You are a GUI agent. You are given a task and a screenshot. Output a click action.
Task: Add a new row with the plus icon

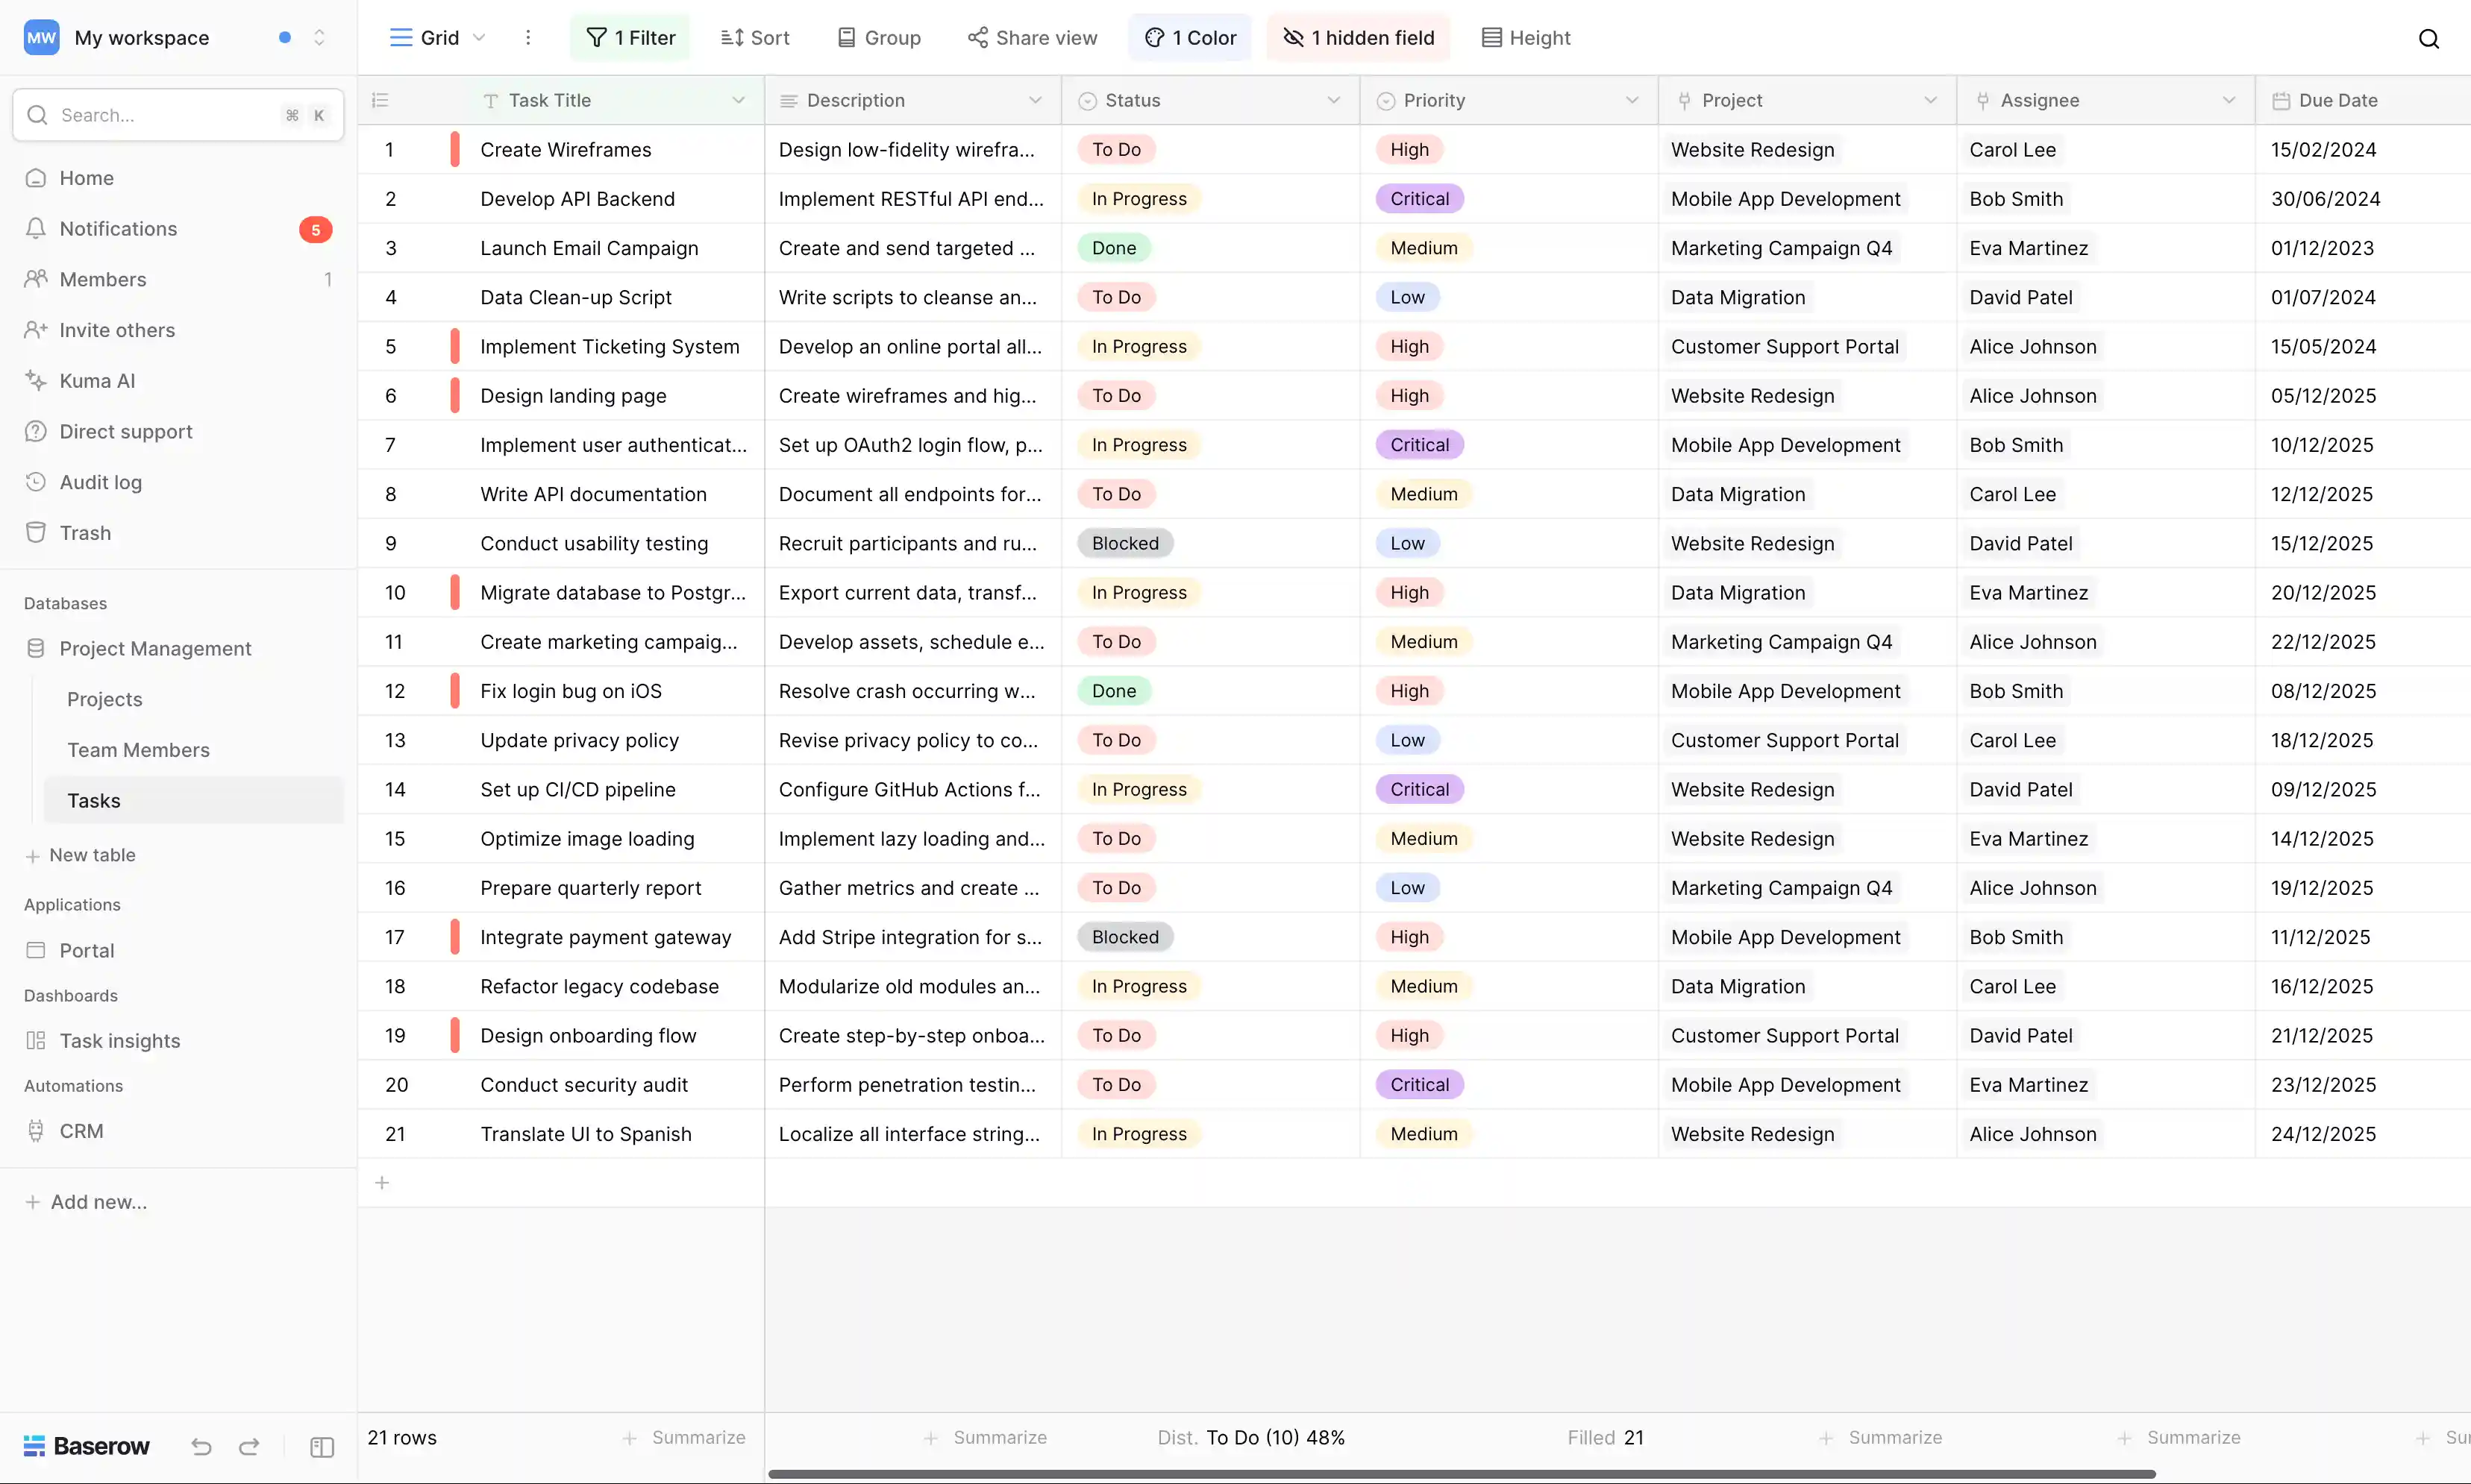382,1182
